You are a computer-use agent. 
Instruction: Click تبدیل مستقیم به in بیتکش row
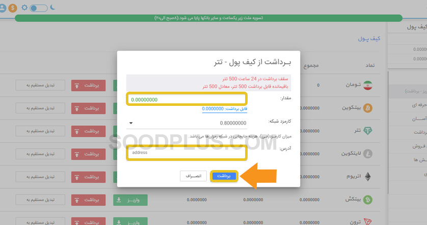pos(40,200)
